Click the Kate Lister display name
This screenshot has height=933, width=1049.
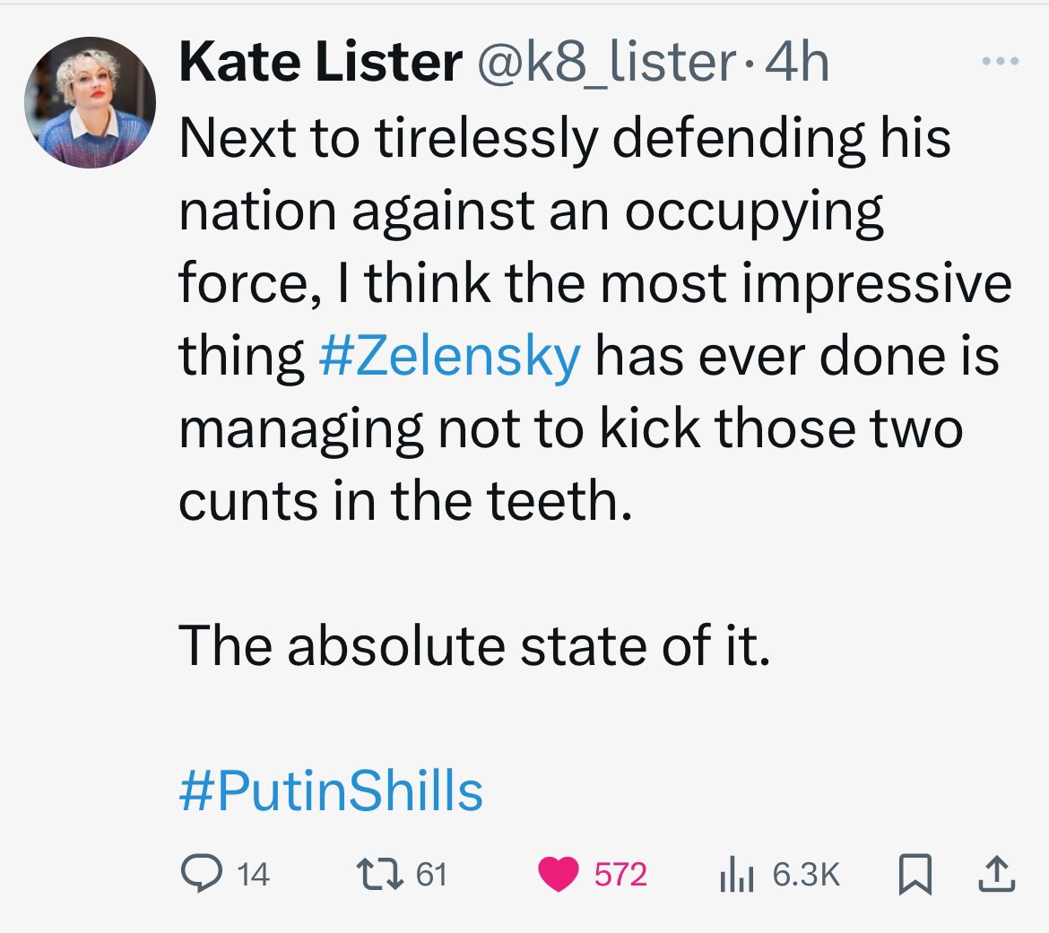pos(320,63)
